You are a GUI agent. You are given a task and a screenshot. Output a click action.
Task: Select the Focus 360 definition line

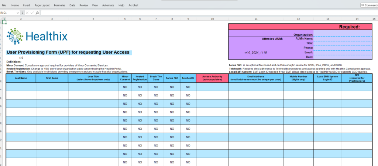pyautogui.click(x=286, y=65)
